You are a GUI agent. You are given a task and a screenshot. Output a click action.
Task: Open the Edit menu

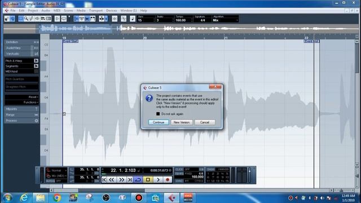click(21, 11)
